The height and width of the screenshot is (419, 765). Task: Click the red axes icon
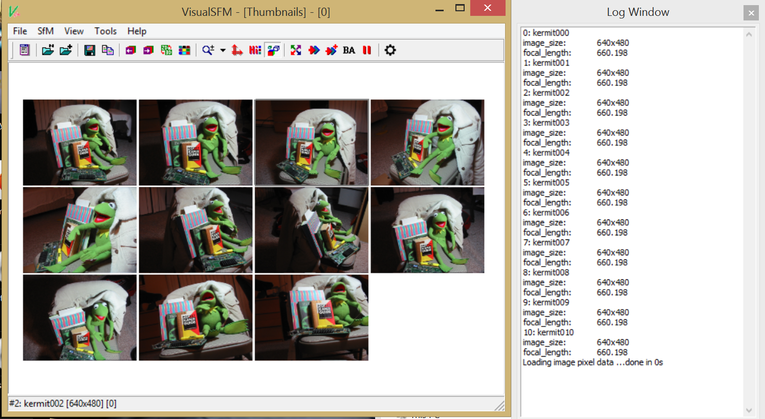237,50
